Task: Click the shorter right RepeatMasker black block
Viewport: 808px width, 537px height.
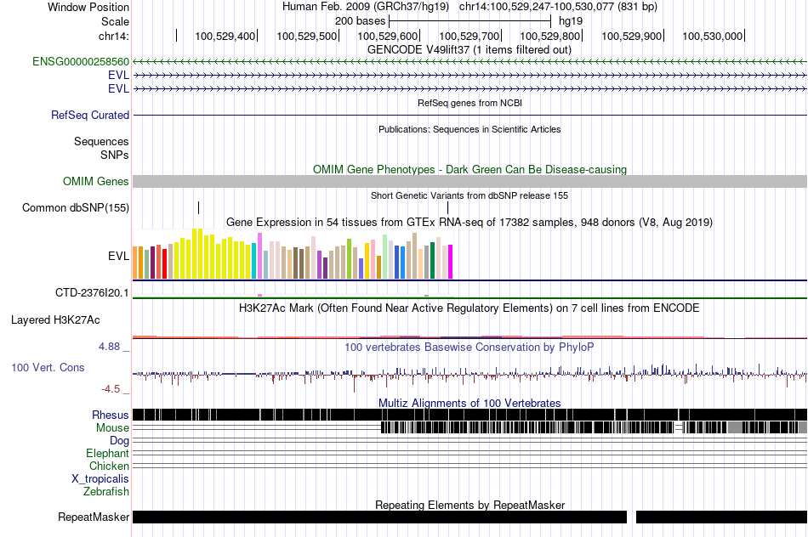Action: (x=721, y=517)
